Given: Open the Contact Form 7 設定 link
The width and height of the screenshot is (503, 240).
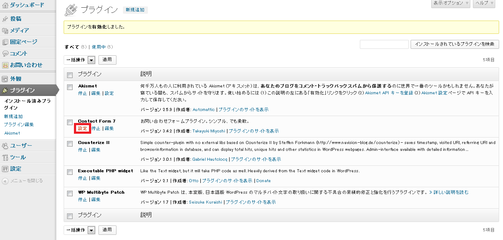Looking at the screenshot, I should point(83,129).
